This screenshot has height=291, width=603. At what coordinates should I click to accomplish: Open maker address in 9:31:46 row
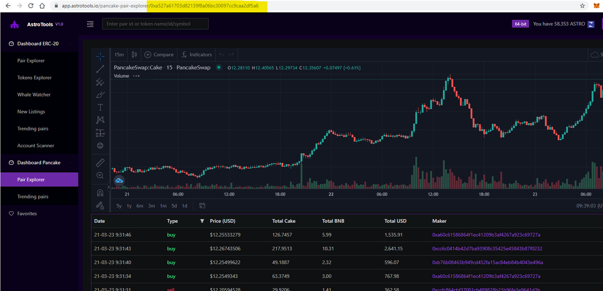point(486,235)
